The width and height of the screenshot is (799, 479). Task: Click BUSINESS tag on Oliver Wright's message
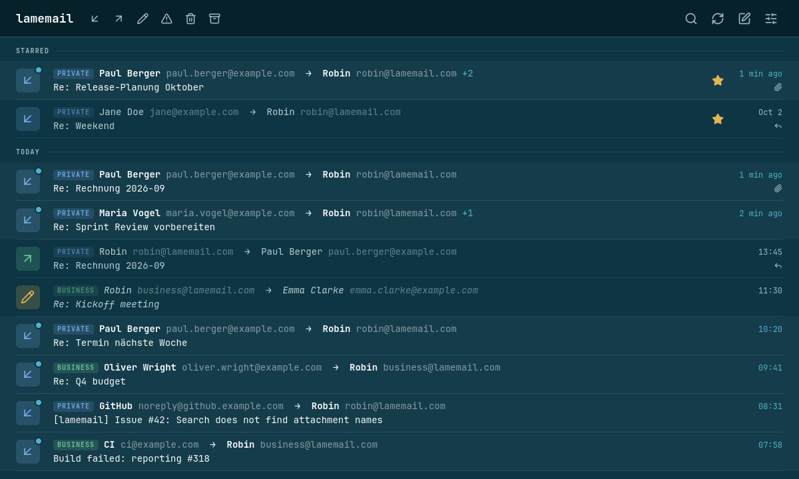pyautogui.click(x=76, y=368)
